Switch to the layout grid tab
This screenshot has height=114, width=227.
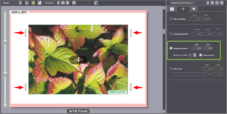click(172, 9)
